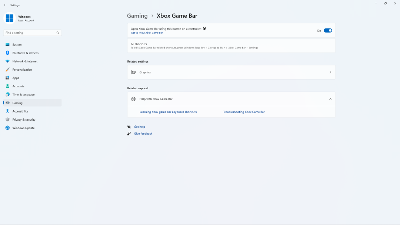Click the Privacy & security shield icon

tap(7, 120)
